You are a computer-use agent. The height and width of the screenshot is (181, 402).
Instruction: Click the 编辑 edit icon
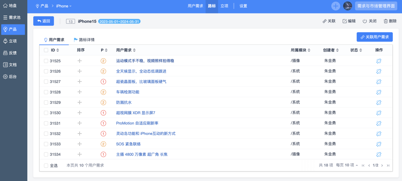coord(345,21)
